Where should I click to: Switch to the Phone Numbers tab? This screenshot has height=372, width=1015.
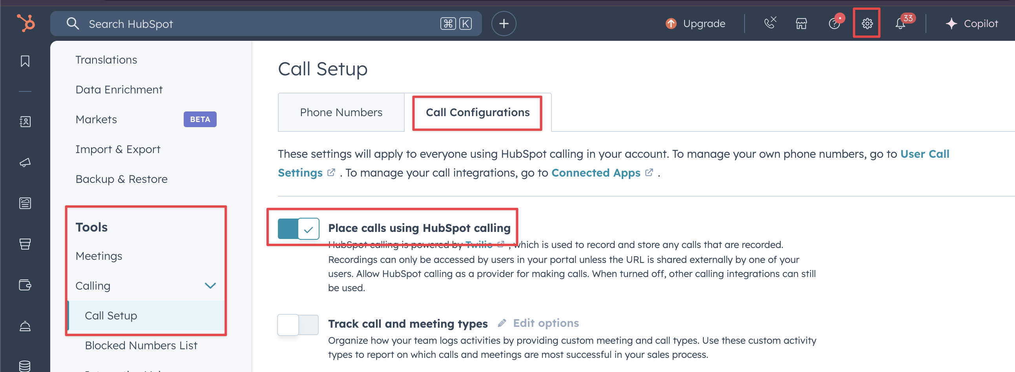(341, 112)
